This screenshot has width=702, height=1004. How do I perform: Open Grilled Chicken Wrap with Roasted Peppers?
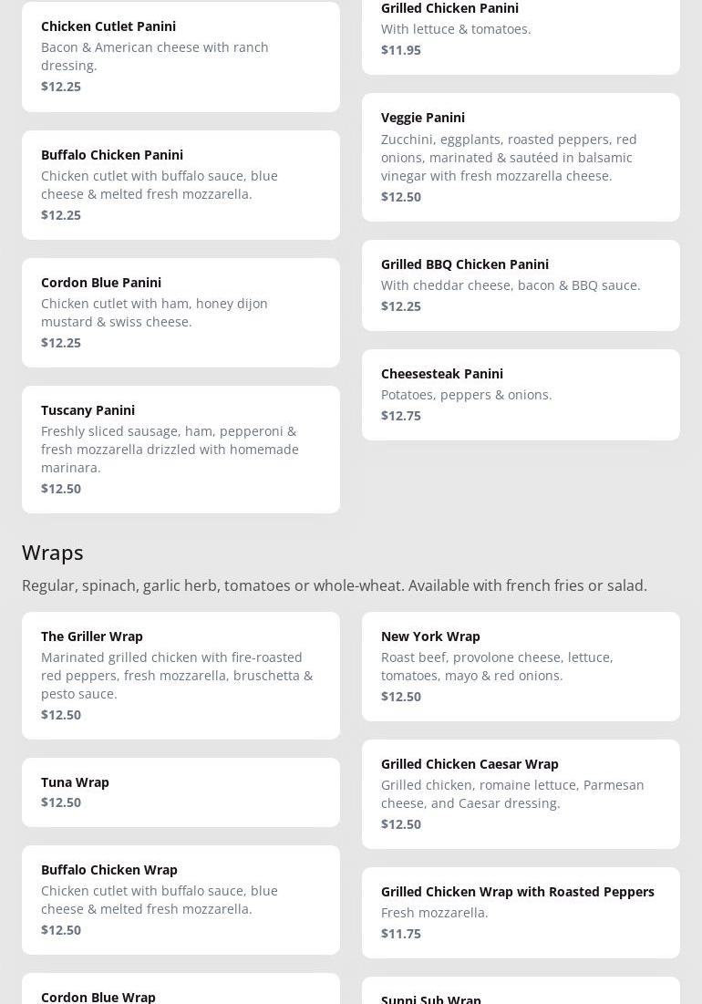coord(521,913)
